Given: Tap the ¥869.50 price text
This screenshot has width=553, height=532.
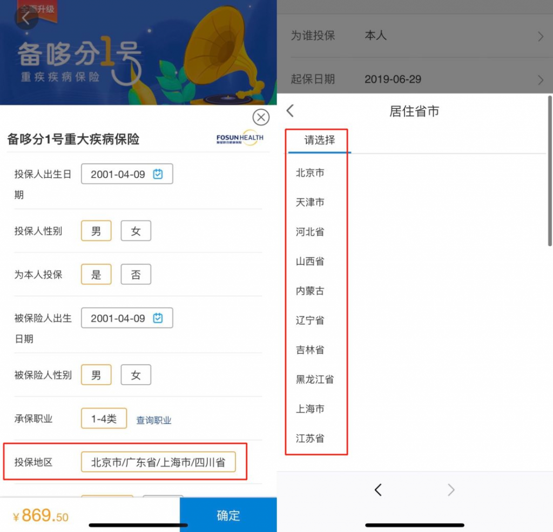Looking at the screenshot, I should click(x=41, y=516).
